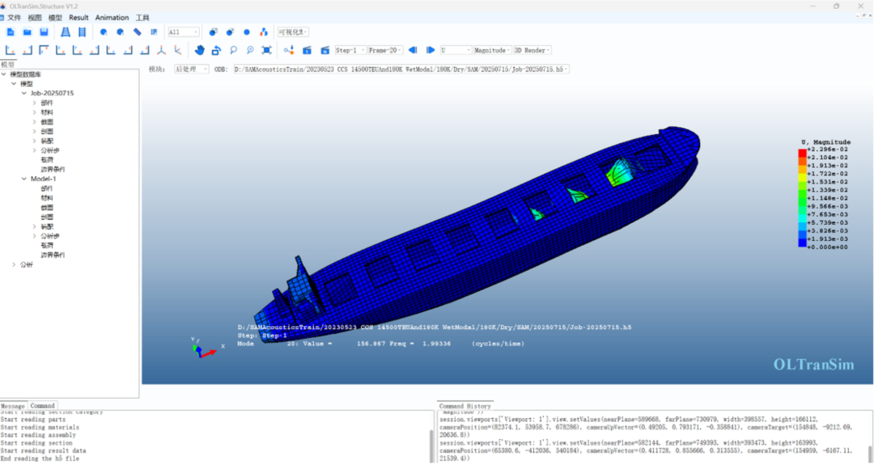Screen dimensions: 874x465
Task: Select the pan hand tool
Action: 200,50
